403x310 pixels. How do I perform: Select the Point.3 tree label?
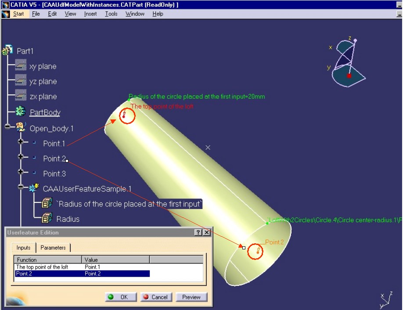[x=54, y=174]
